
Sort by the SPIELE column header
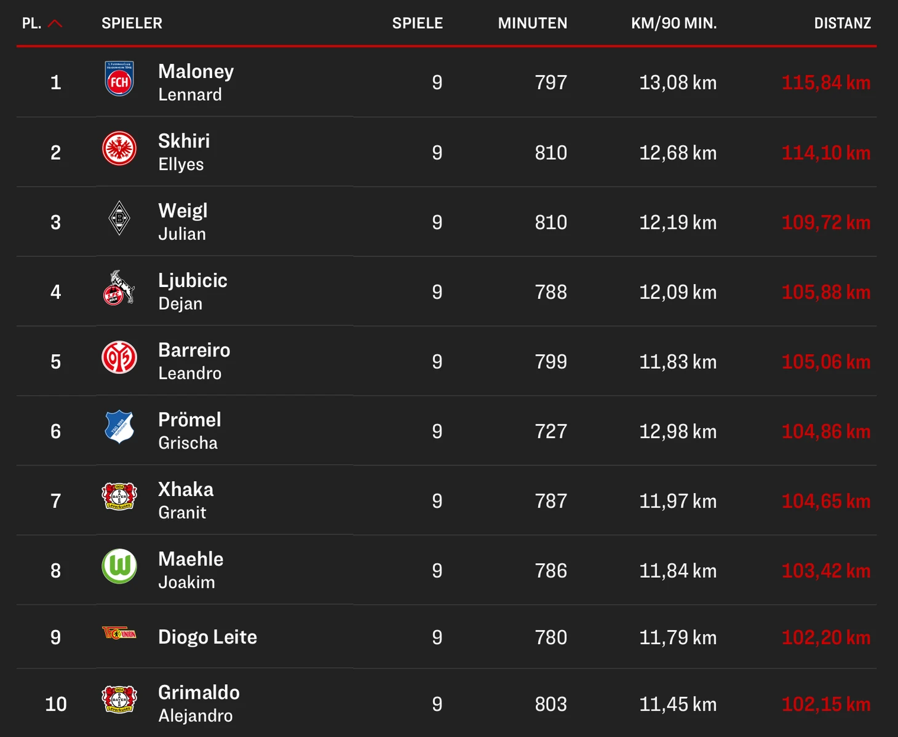click(x=418, y=23)
